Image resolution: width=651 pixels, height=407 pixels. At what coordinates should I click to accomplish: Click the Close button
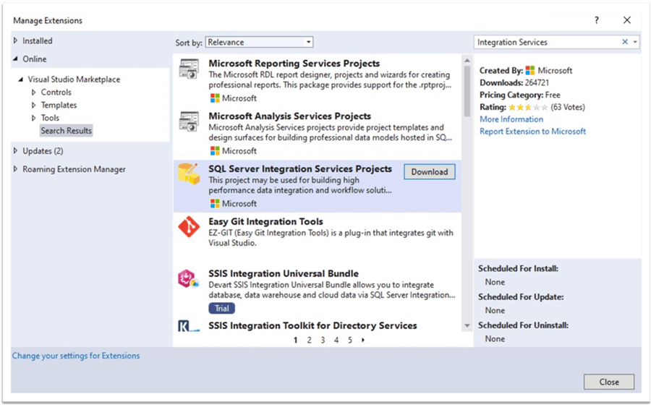tap(608, 382)
